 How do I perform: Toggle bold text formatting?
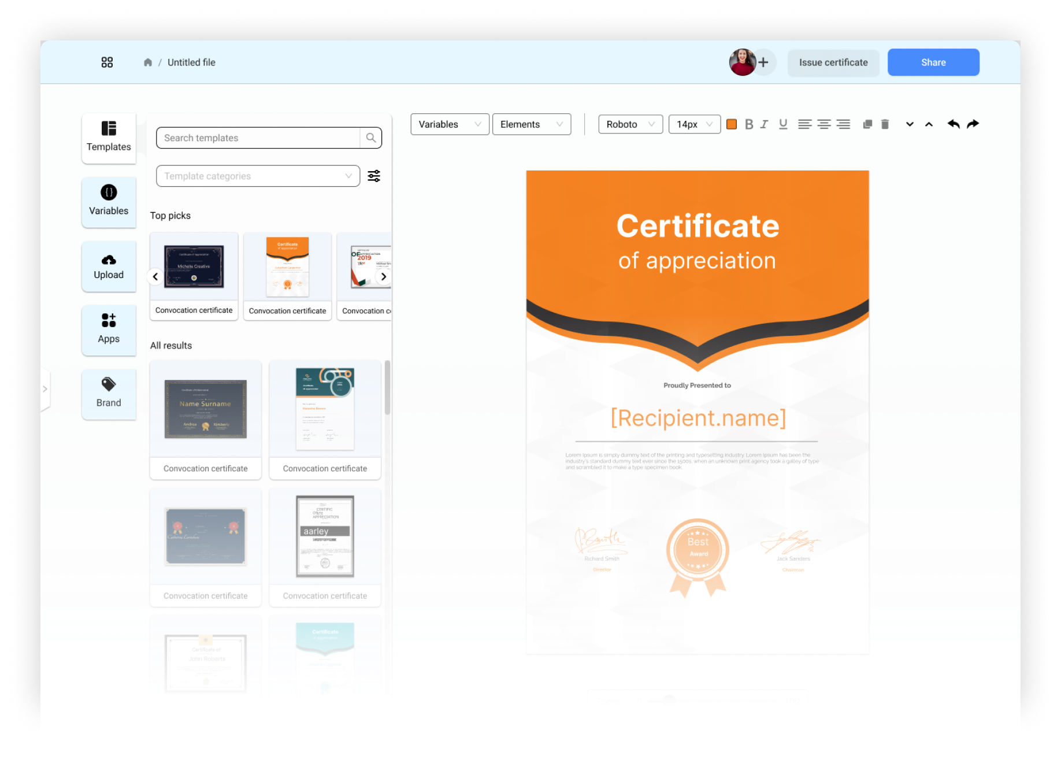(x=749, y=124)
